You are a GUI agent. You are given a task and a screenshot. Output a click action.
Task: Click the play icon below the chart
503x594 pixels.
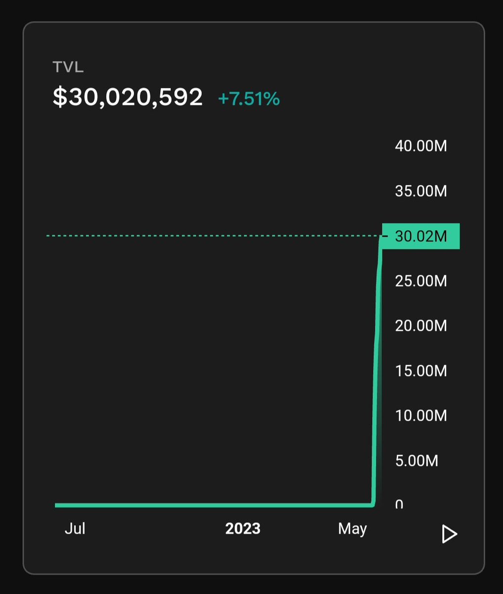[449, 534]
